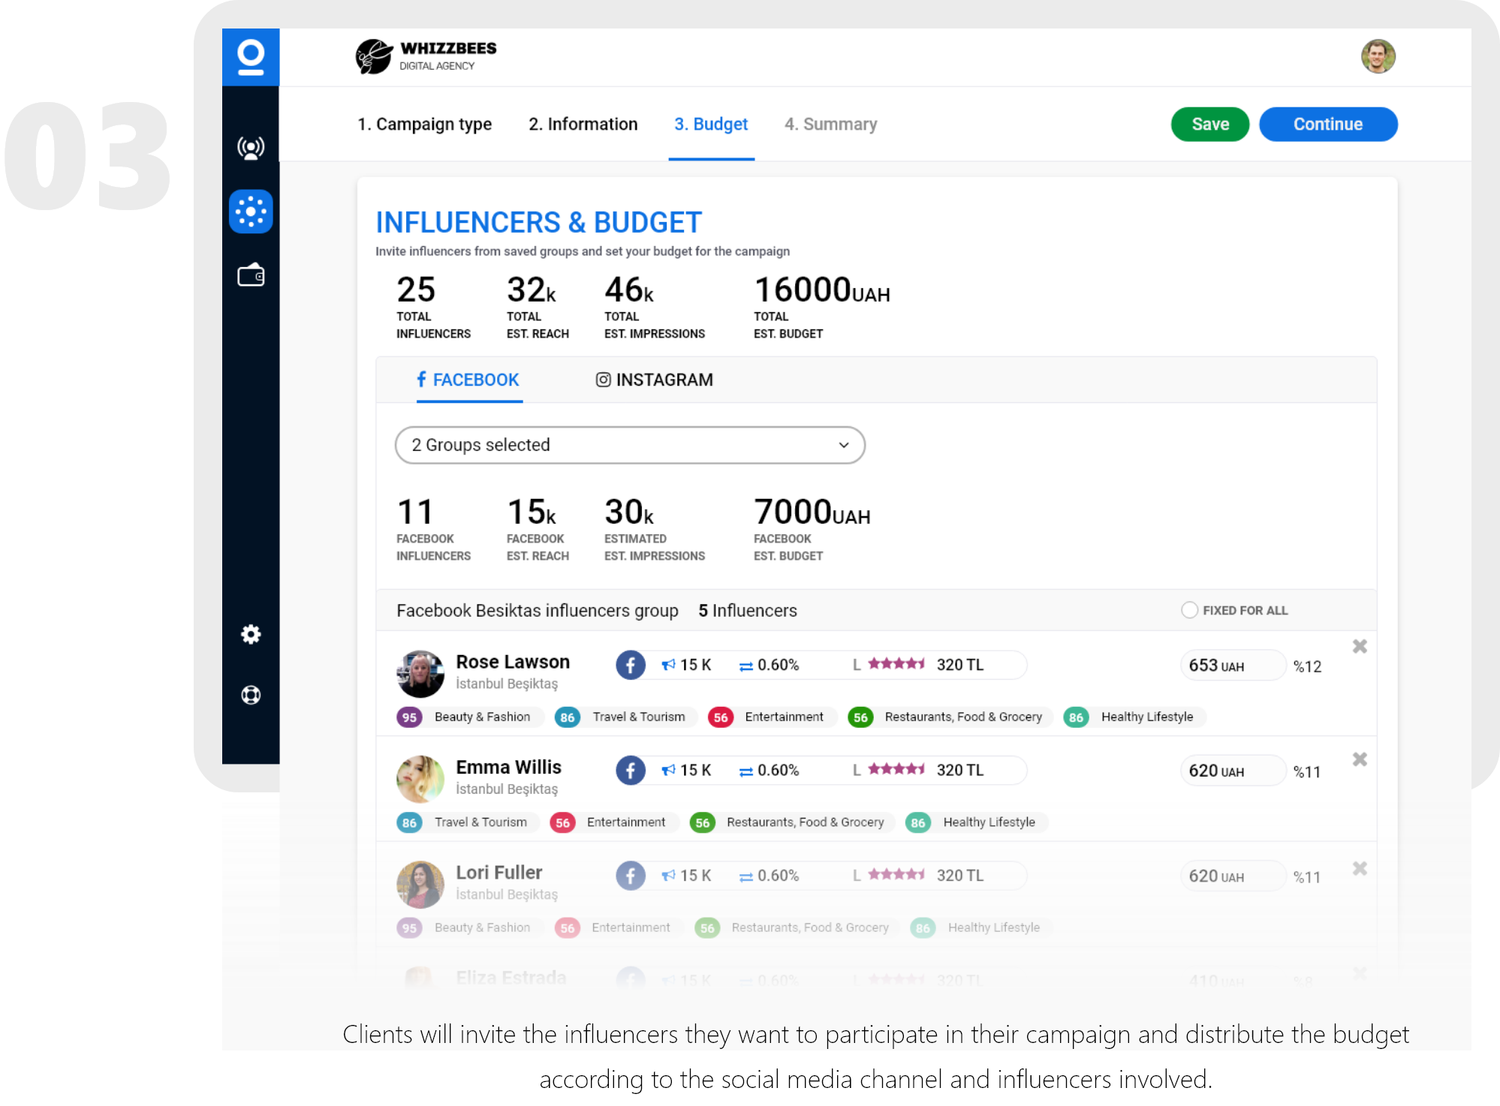This screenshot has height=1106, width=1500.
Task: Open the wallet icon in sidebar
Action: click(x=251, y=275)
